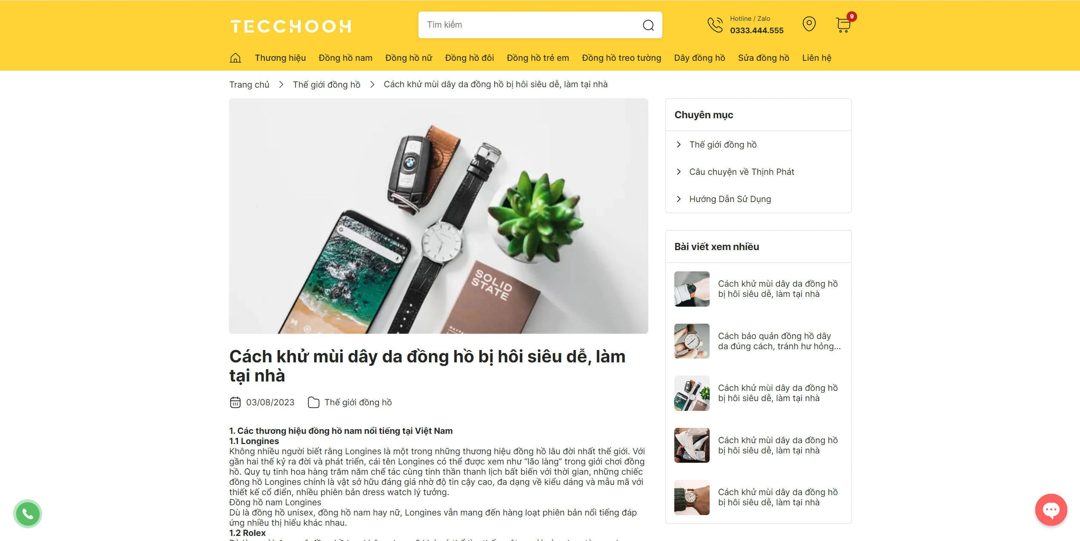Click the TECCHOOH logo
Screen dimensions: 1080x541
pos(291,26)
